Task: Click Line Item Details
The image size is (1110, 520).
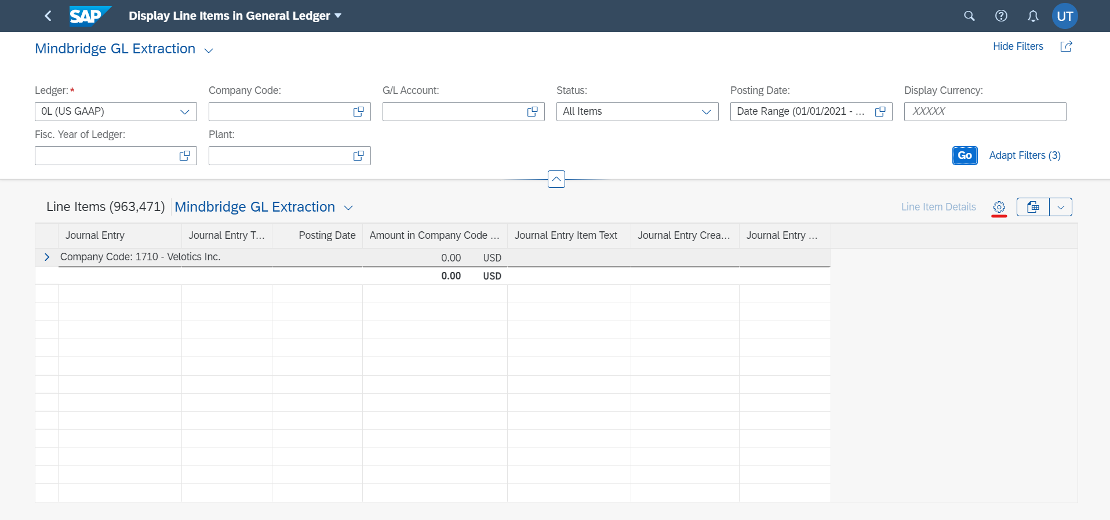Action: click(x=938, y=207)
